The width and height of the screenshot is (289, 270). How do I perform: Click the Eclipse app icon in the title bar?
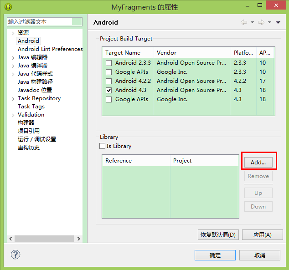click(8, 7)
